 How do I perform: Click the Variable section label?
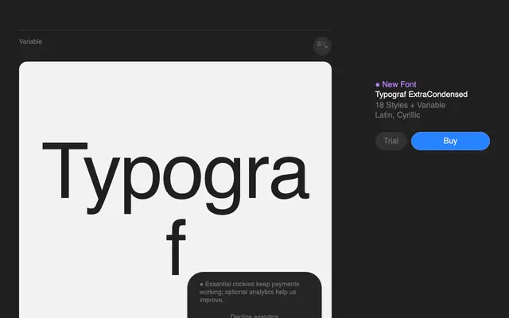tap(30, 41)
